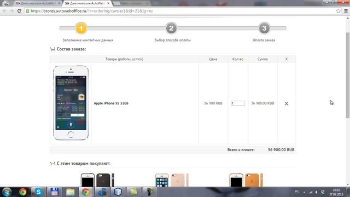Show hidden tray icons arrow
The image size is (350, 197).
tap(304, 192)
